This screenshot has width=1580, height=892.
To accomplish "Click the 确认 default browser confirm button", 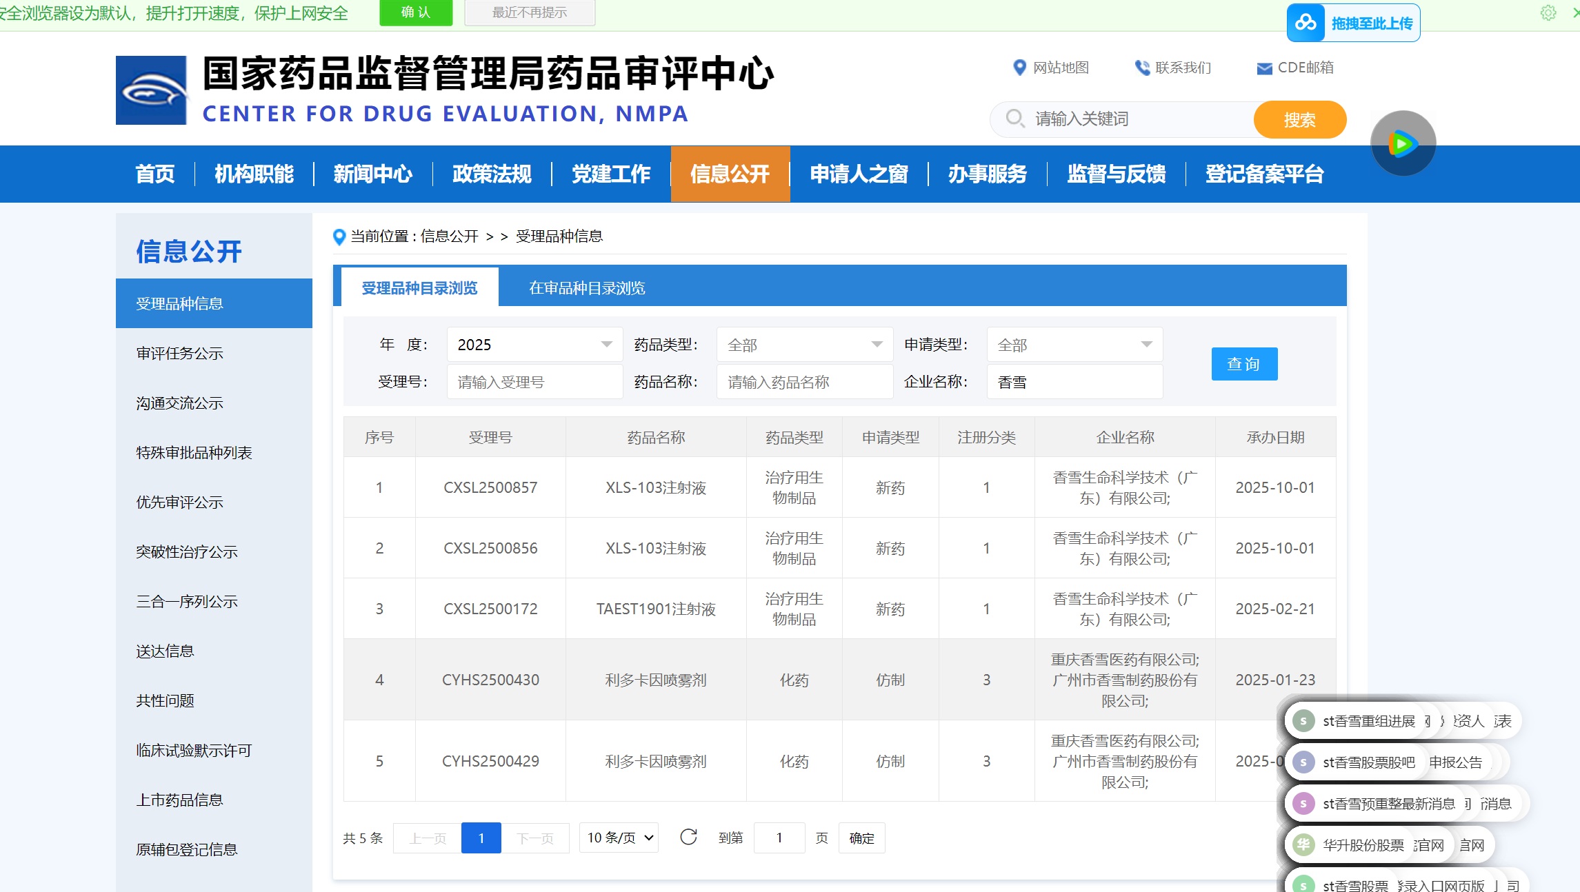I will point(416,12).
